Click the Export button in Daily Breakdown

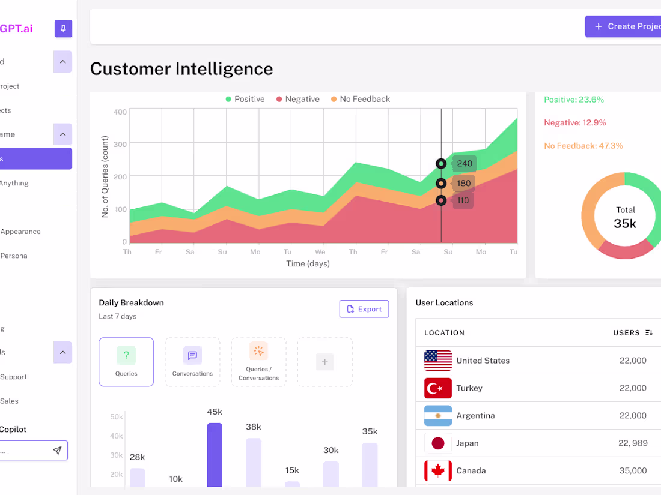tap(364, 308)
